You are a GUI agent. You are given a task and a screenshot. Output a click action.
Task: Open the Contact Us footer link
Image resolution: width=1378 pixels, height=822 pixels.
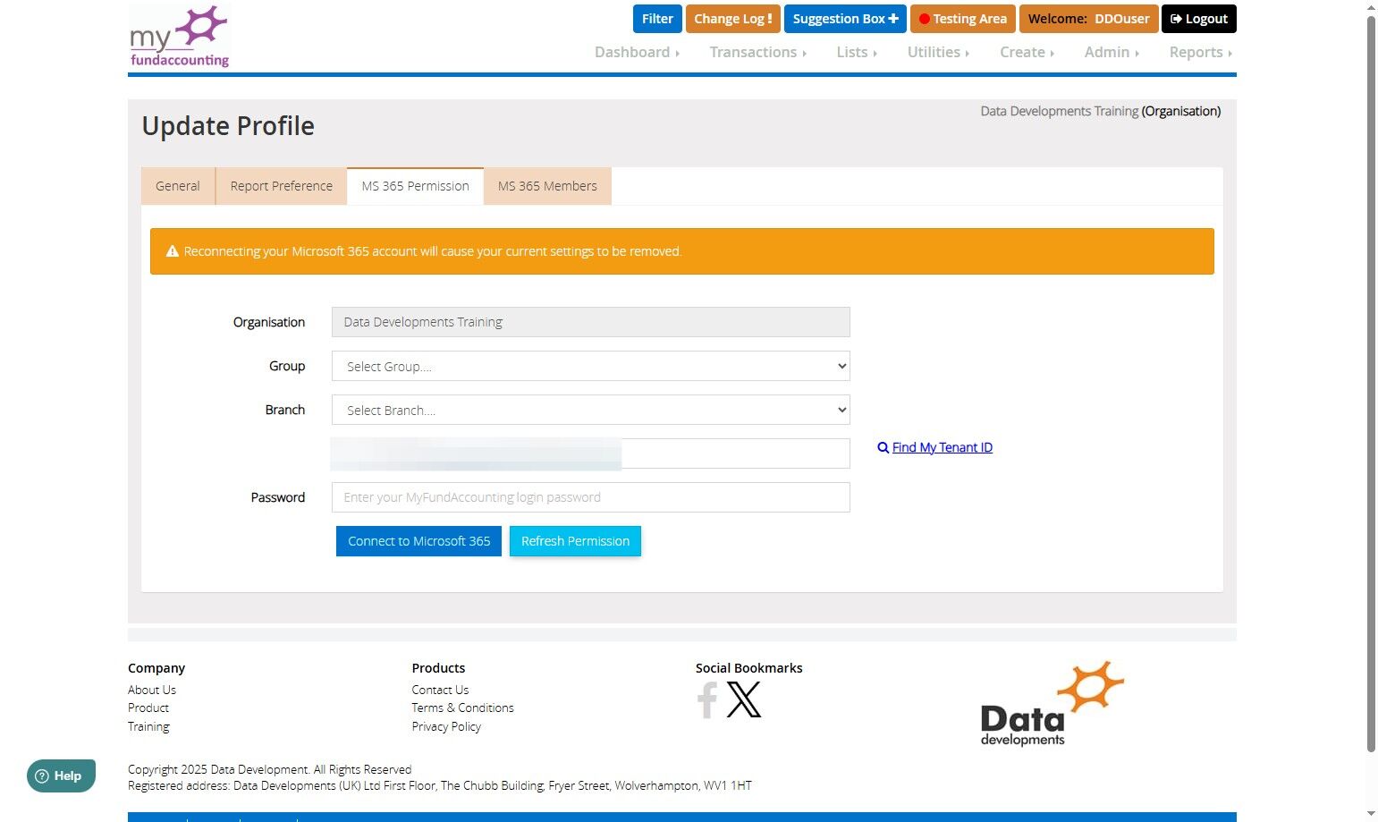[440, 690]
